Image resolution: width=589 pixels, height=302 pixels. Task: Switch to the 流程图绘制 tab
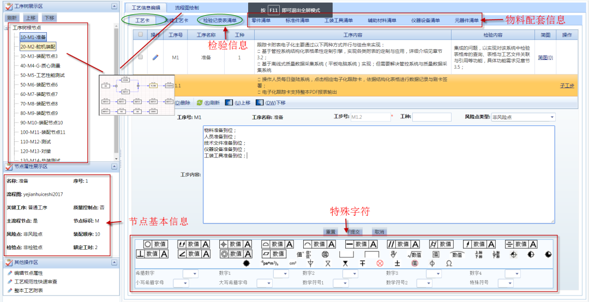[187, 8]
